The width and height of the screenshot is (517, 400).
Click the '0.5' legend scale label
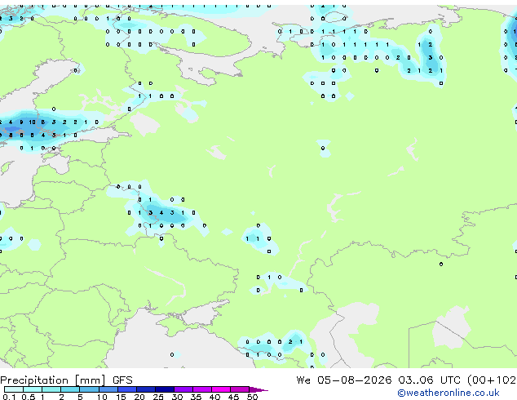tap(29, 397)
